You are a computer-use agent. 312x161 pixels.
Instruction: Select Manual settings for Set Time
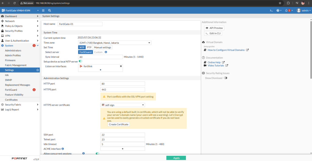point(103,48)
